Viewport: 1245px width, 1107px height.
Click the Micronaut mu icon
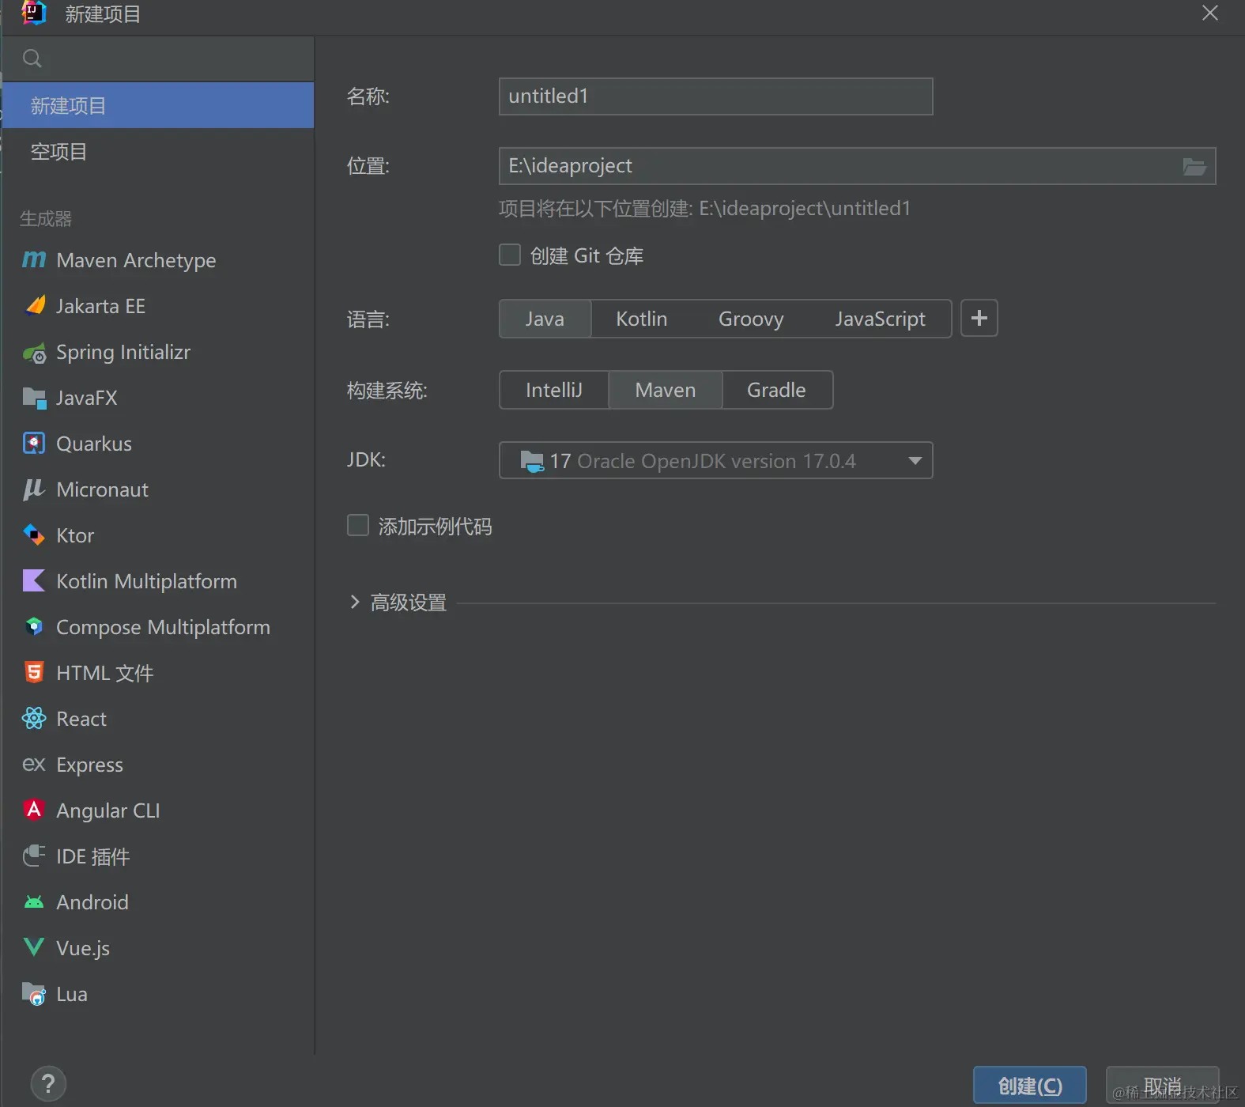(34, 489)
